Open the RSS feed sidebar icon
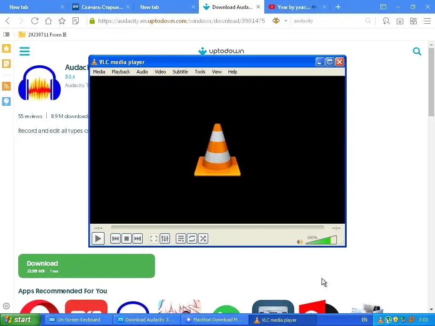This screenshot has height=326, width=435. point(6,86)
